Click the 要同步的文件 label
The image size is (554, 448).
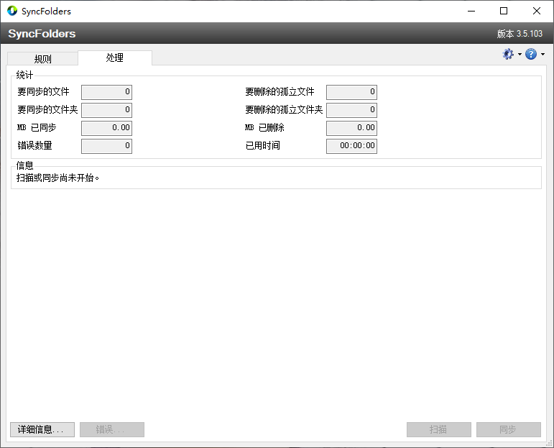click(x=43, y=91)
